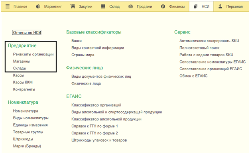The width and height of the screenshot is (250, 154).
Task: Click the Продажи basket icon
Action: [130, 6]
